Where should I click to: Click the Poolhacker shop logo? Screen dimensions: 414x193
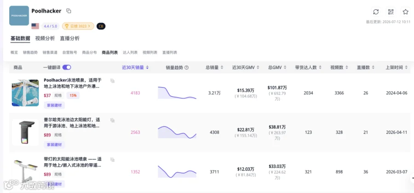(19, 16)
